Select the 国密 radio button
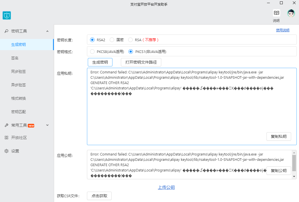Viewport: 299px width, 202px height. click(112, 40)
